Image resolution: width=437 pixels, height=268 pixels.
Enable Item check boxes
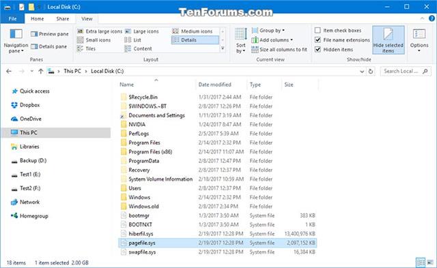[x=318, y=30]
